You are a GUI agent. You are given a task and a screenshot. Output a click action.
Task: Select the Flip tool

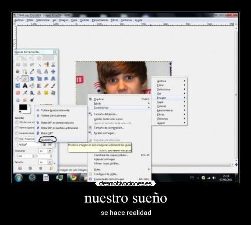pos(18,86)
